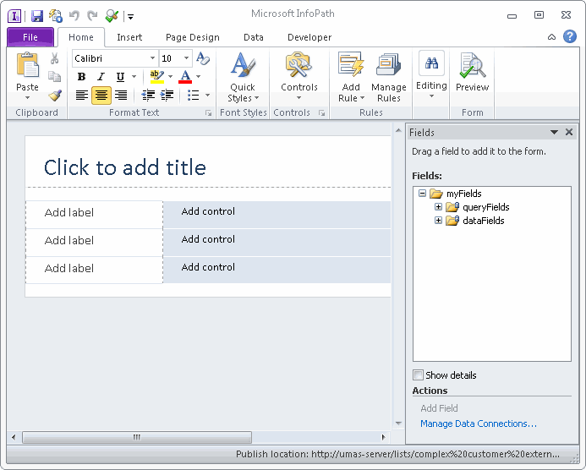Open InfoPath Help
Screen dimensions: 586x470
pos(570,36)
